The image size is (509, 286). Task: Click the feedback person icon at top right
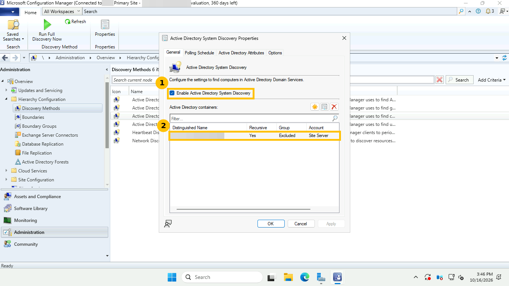(x=502, y=11)
